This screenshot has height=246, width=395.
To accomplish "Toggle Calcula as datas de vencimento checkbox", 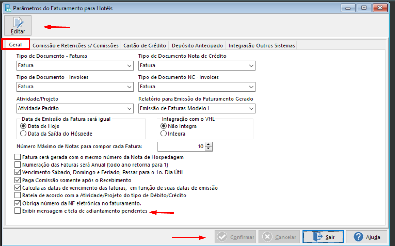I will 18,188.
